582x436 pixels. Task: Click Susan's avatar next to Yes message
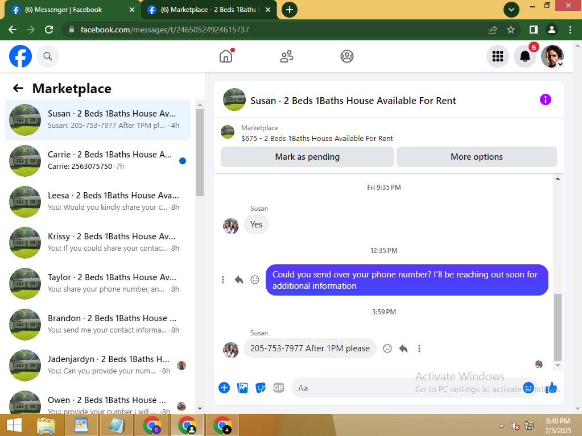point(230,226)
